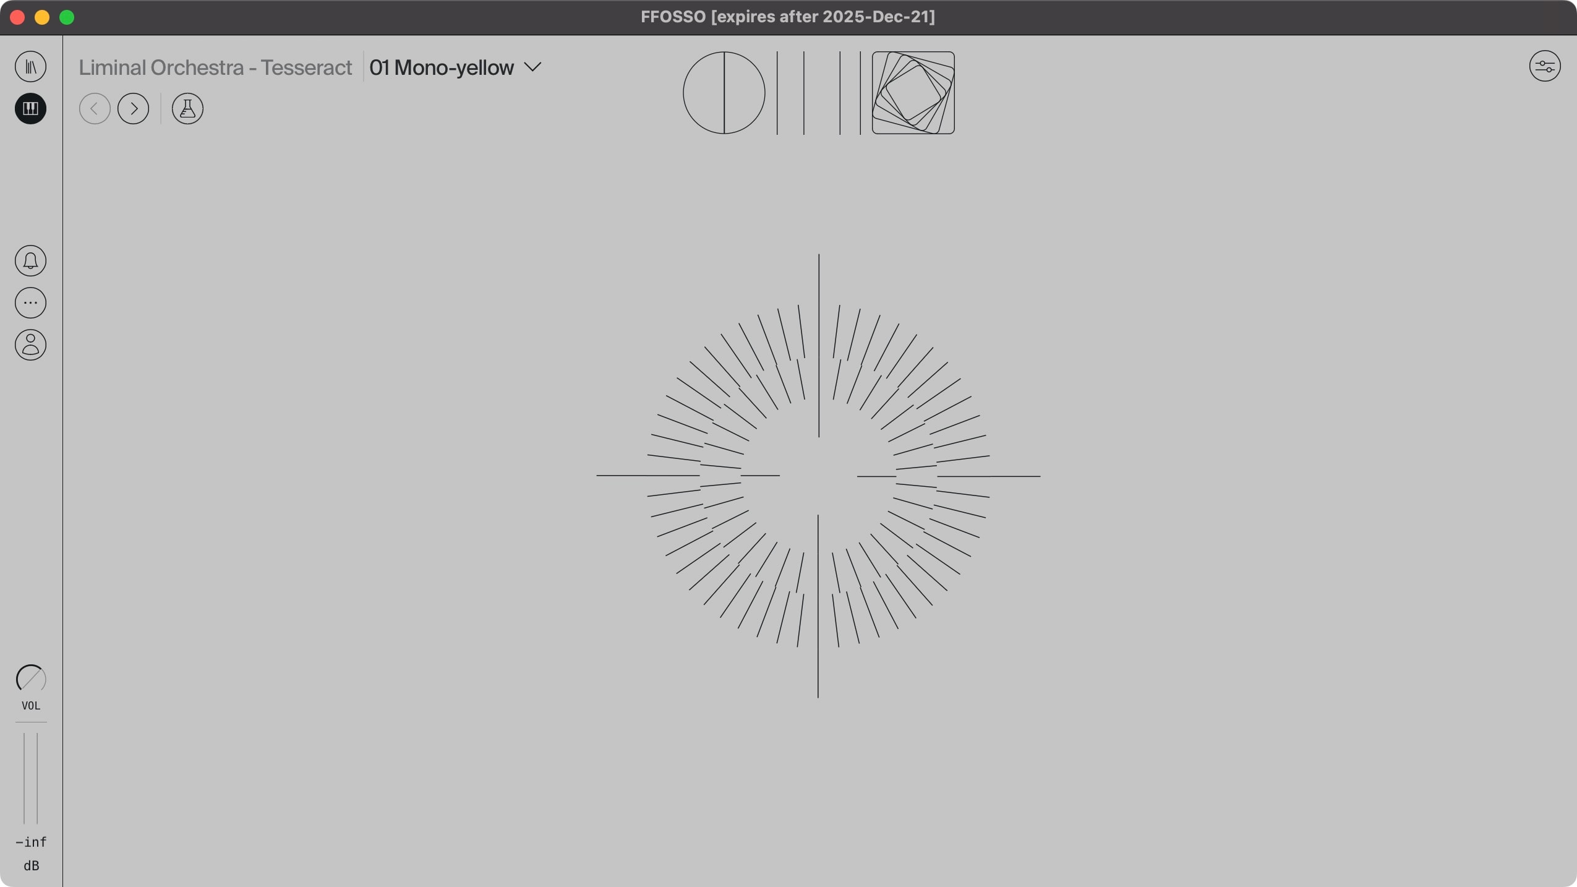Click the dropdown chevron beside Mono-yellow

pos(532,67)
